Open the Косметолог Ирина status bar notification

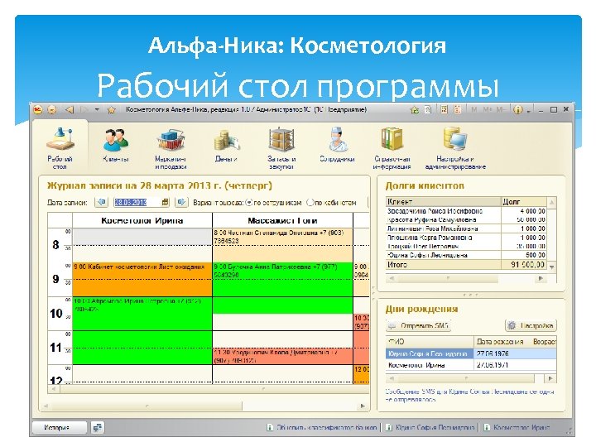click(x=517, y=428)
